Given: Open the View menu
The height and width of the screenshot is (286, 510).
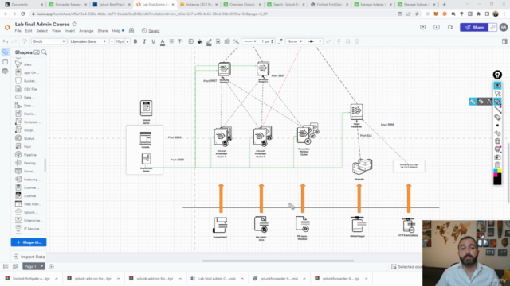Looking at the screenshot, I should pos(56,31).
